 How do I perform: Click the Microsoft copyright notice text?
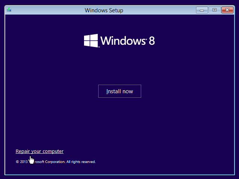pos(56,161)
